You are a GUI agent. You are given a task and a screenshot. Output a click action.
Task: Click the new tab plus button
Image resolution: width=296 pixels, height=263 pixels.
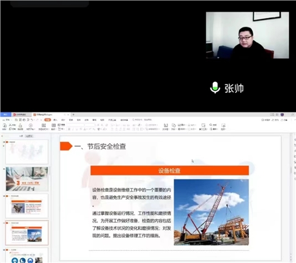(73, 114)
